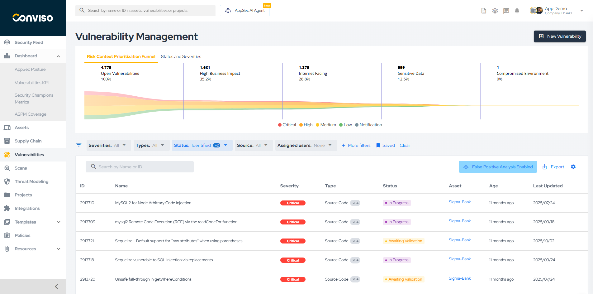Open the Integrations page
The image size is (593, 294).
(27, 208)
